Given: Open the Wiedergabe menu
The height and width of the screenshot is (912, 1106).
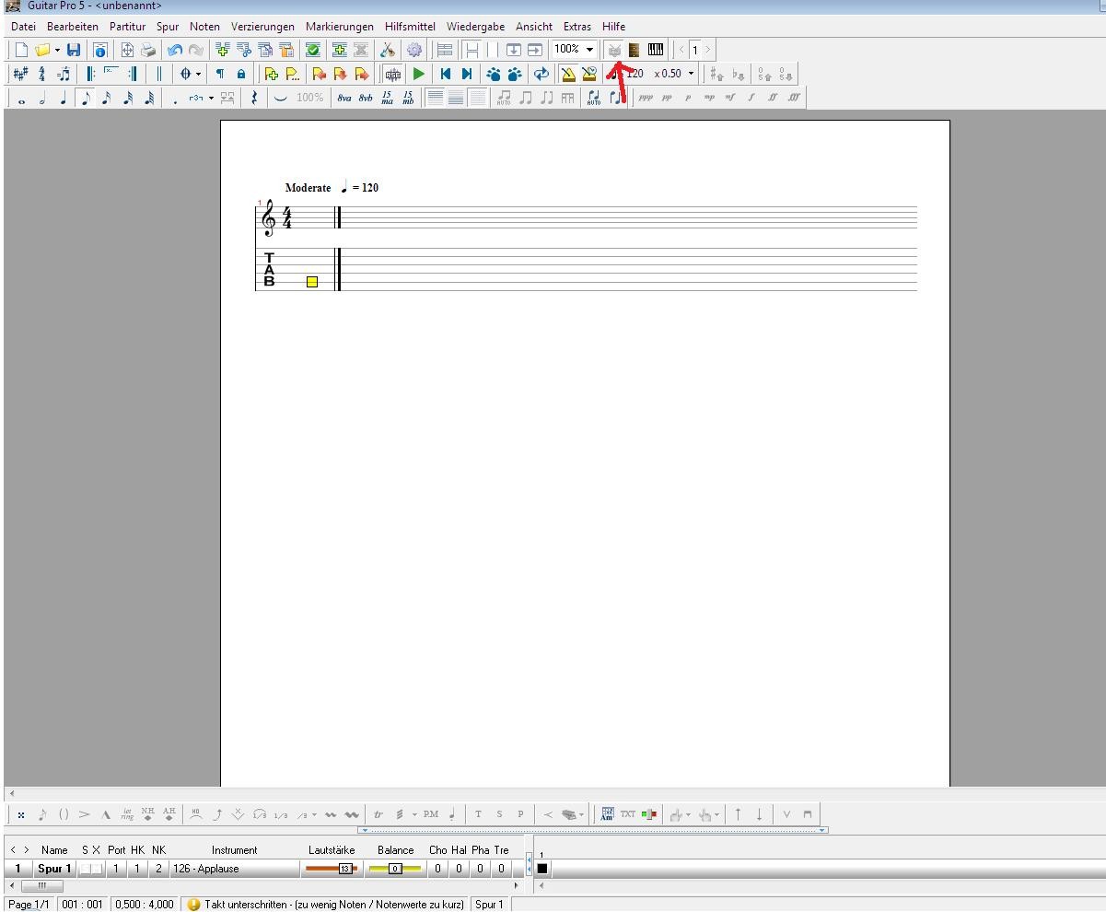Looking at the screenshot, I should 476,27.
